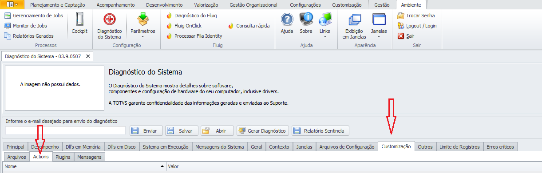The width and height of the screenshot is (542, 173).
Task: Open Arquivos de Configuração tab
Action: [347, 147]
